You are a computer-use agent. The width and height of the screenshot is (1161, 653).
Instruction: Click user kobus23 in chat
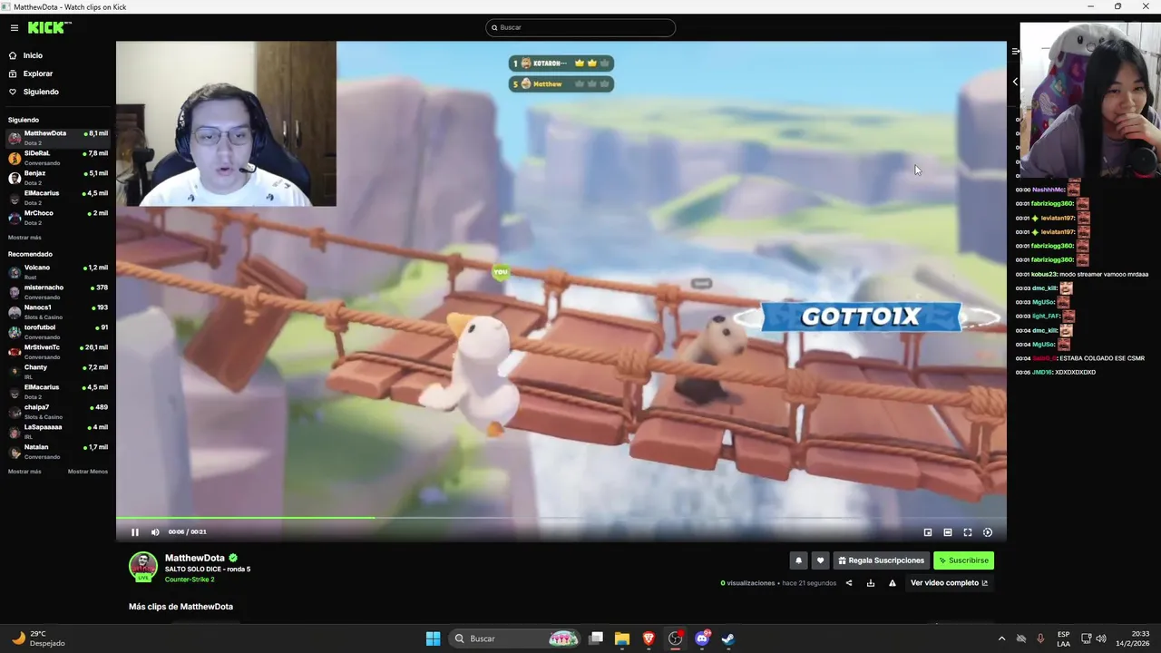click(1044, 274)
